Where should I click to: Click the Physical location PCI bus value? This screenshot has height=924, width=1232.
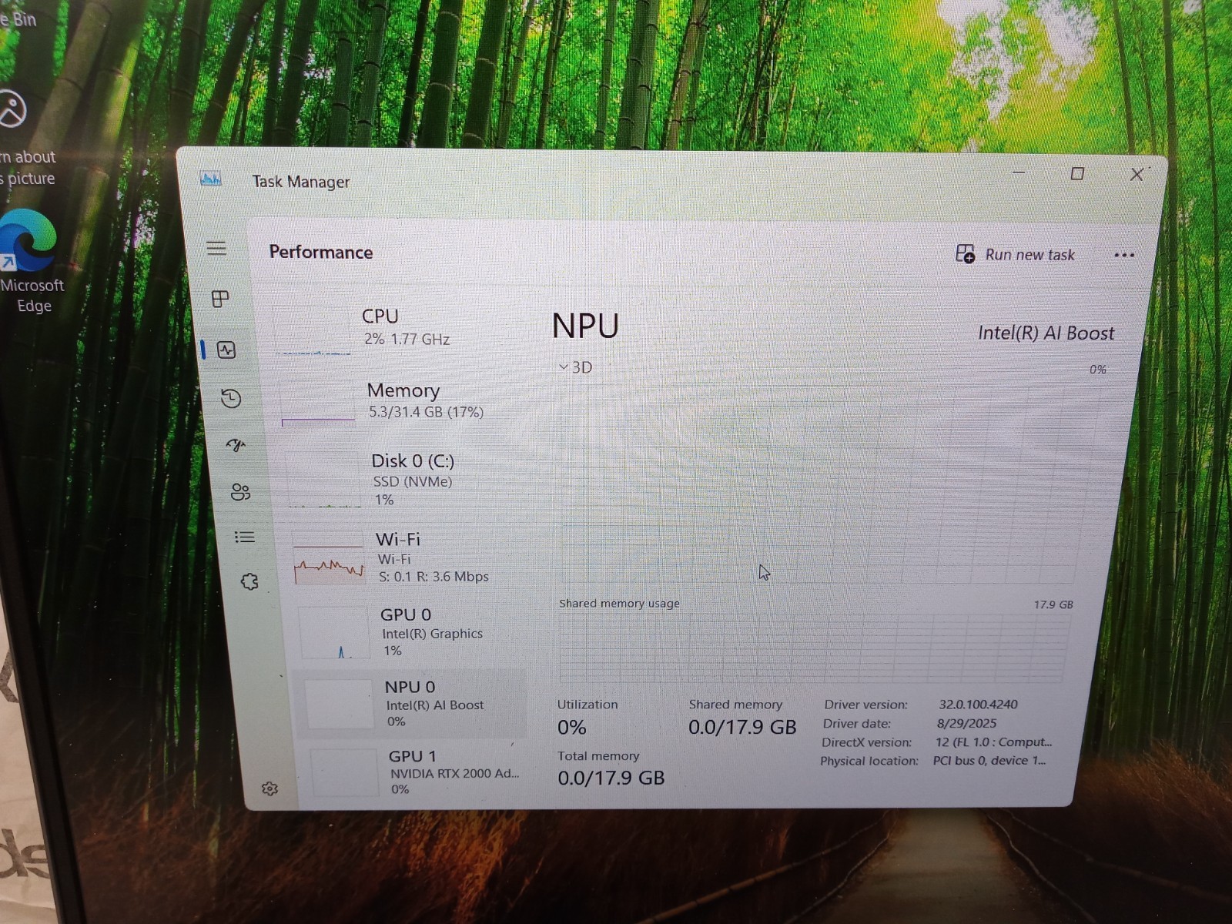[x=989, y=761]
